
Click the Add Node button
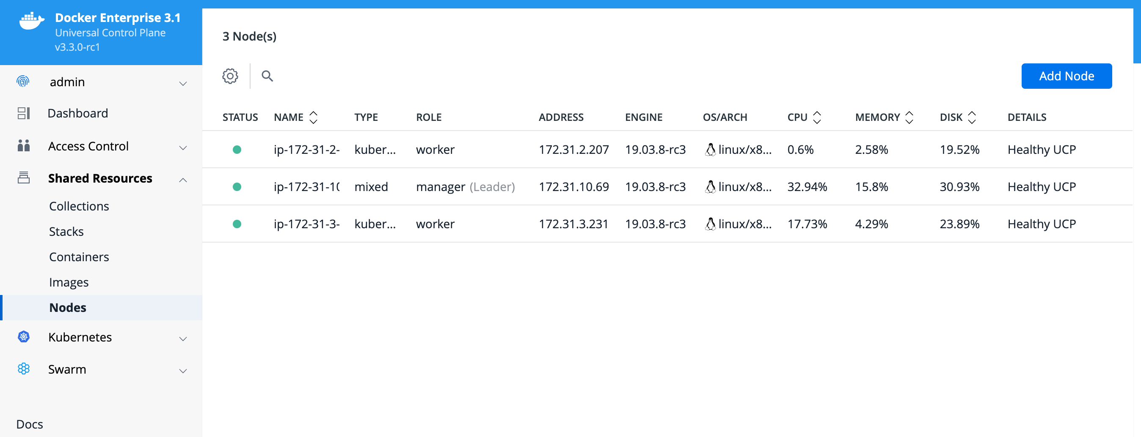(1066, 76)
